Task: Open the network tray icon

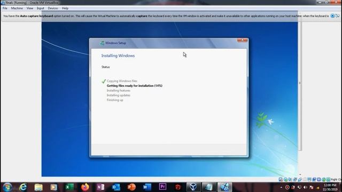Action: click(299, 187)
